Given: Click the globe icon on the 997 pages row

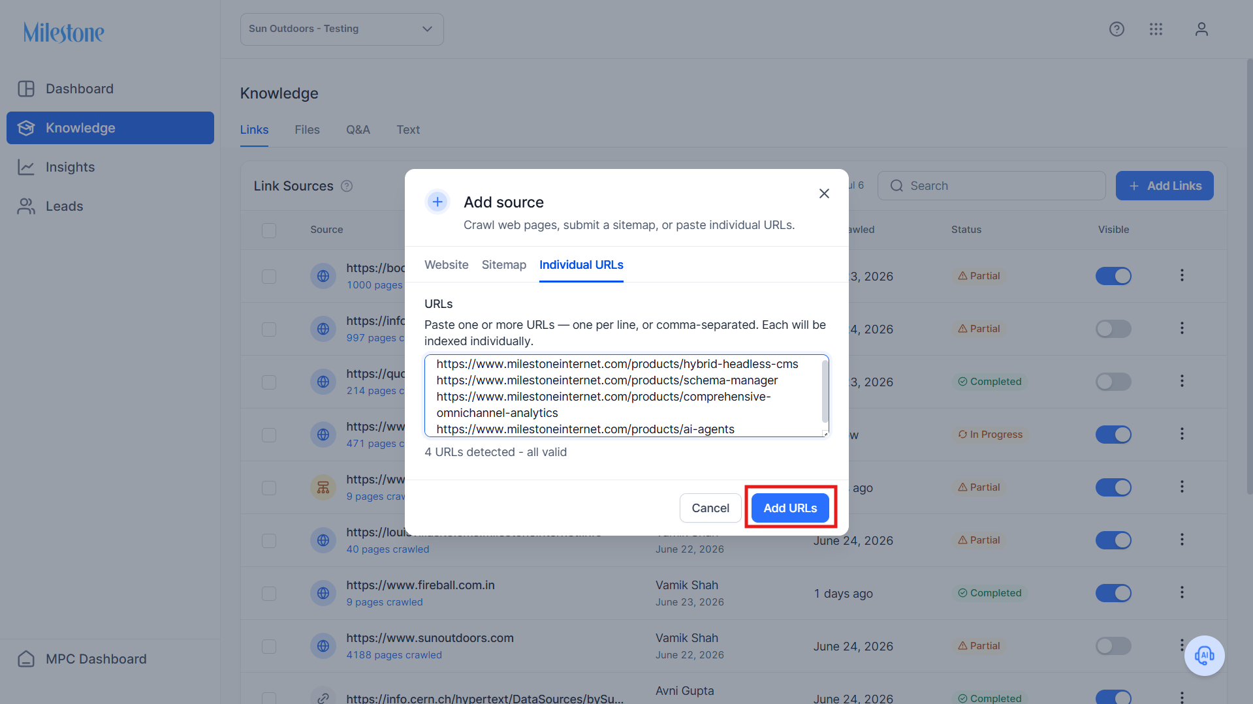Looking at the screenshot, I should coord(323,329).
